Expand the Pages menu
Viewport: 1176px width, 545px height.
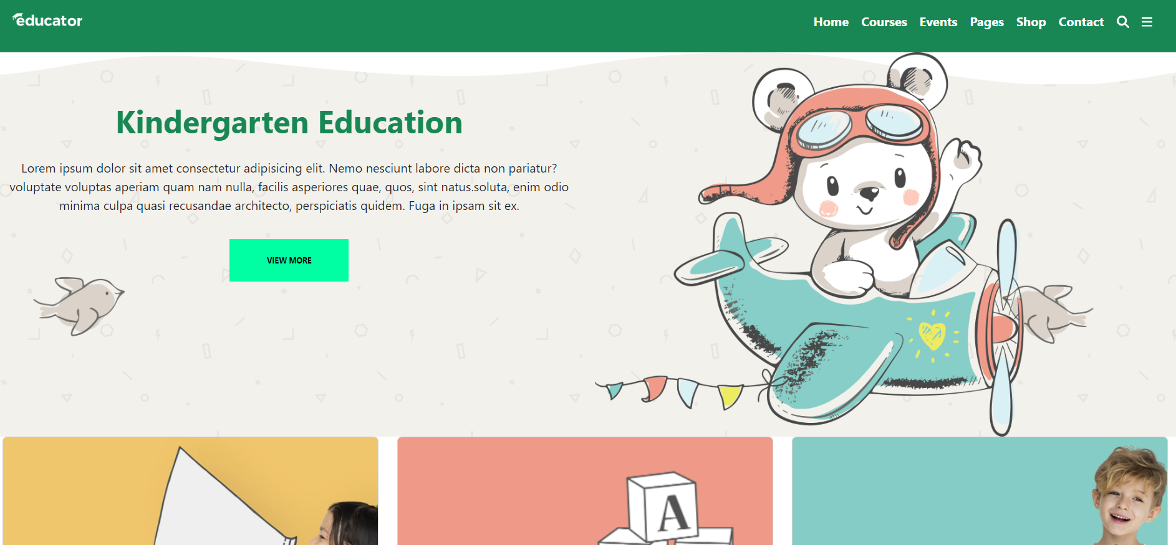[x=986, y=22]
